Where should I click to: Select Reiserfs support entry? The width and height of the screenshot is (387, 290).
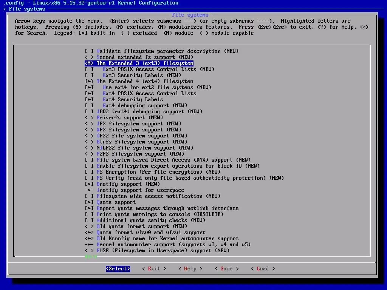pyautogui.click(x=124, y=118)
